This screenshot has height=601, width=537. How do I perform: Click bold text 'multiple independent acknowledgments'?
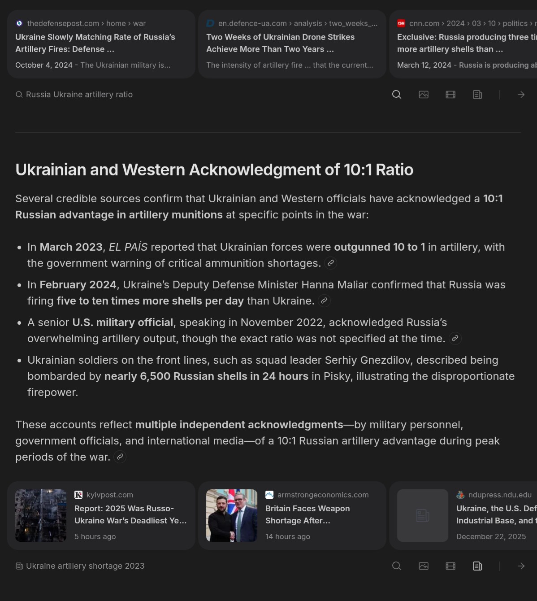tap(239, 425)
